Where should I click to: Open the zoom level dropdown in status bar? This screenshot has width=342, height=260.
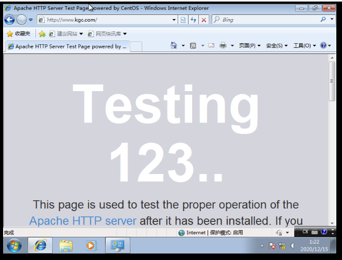point(287,233)
